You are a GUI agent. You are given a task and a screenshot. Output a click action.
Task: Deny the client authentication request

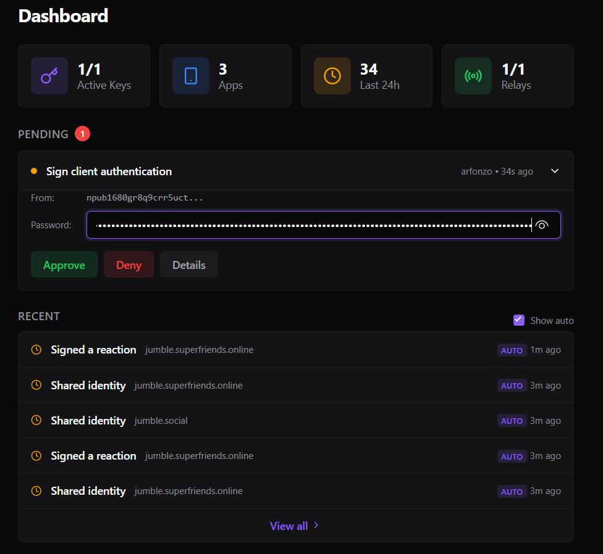point(129,265)
